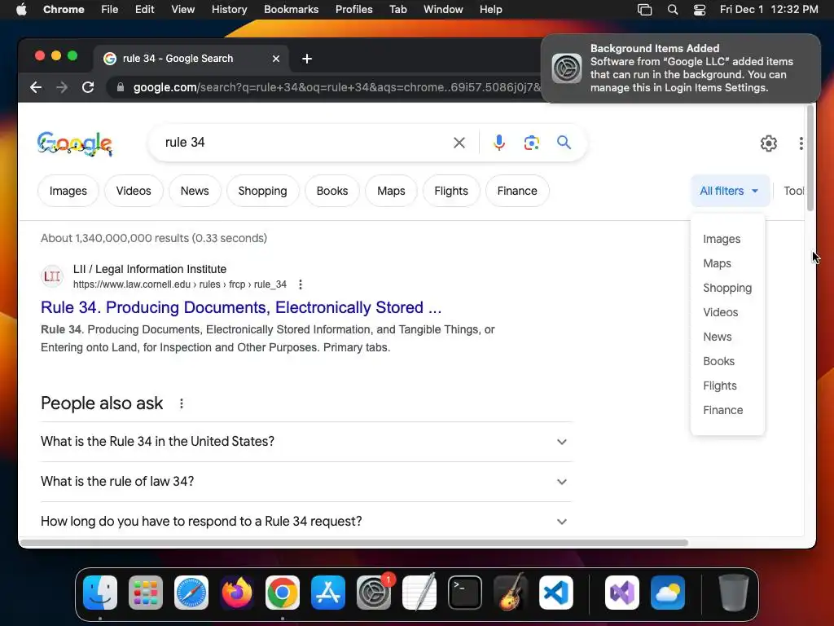Open Finder from the Dock
This screenshot has width=834, height=626.
point(100,592)
